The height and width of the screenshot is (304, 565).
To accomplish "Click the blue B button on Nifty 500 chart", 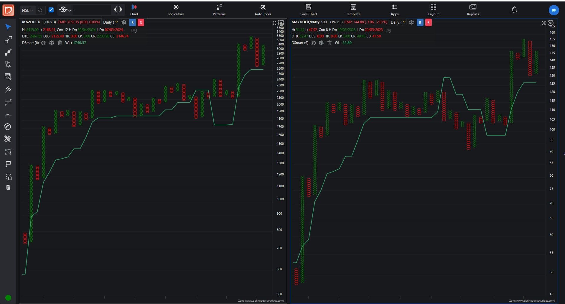I will 420,22.
